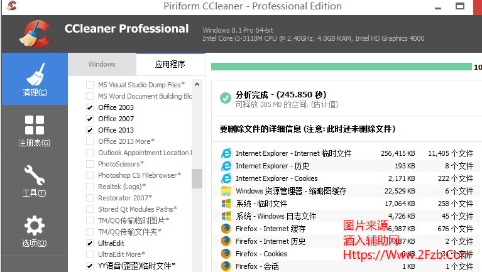Click the application list scrollbar thumb
Screen dimensions: 482x272
(197, 178)
